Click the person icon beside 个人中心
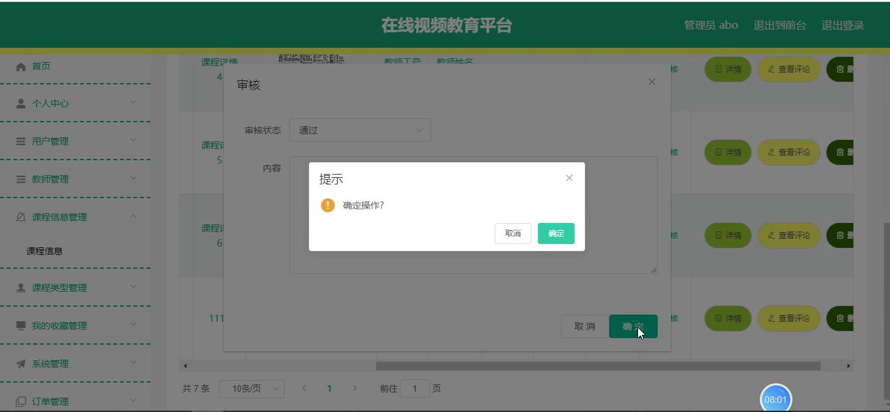The image size is (890, 412). click(x=21, y=103)
